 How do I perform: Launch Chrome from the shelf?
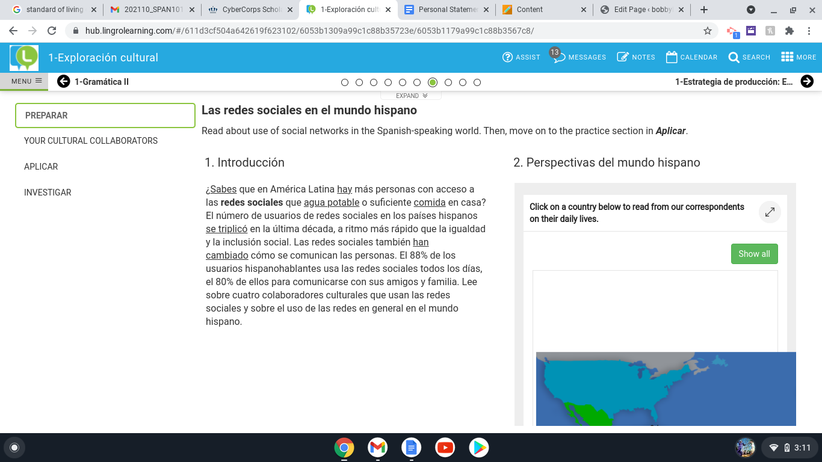[344, 448]
